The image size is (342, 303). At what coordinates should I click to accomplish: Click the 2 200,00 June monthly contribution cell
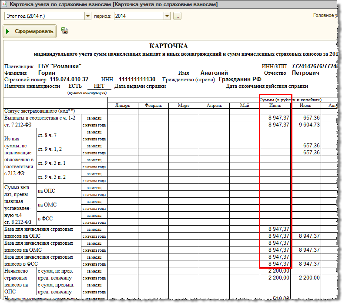tap(275, 271)
